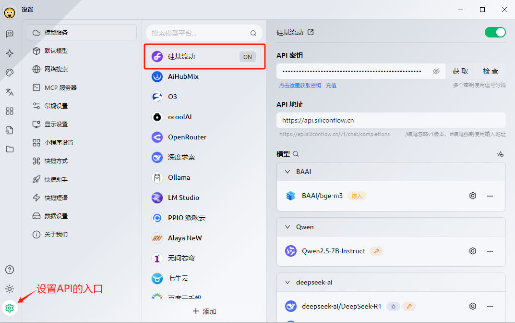Open settings for BAAI/bge-m3 model

point(473,196)
